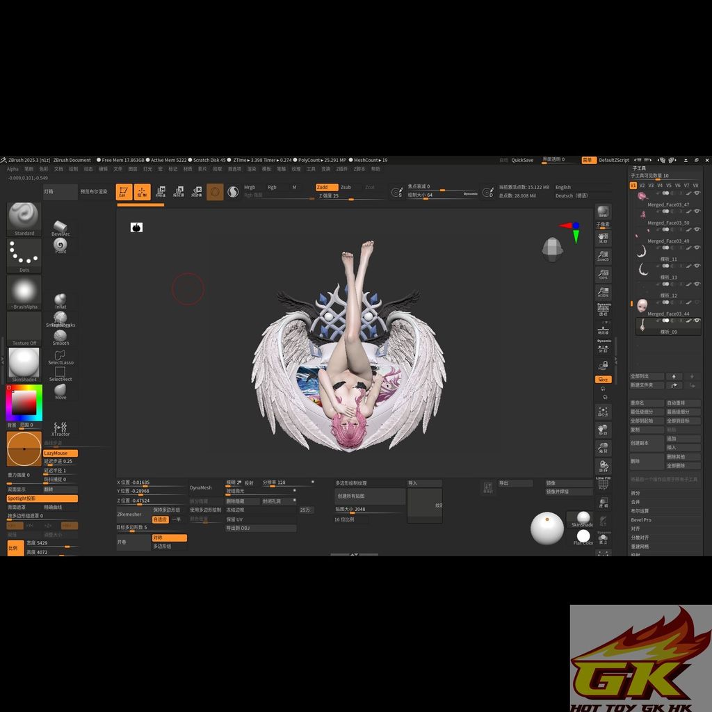Open the Dots stroke selector
Screen dimensions: 712x712
pos(24,256)
